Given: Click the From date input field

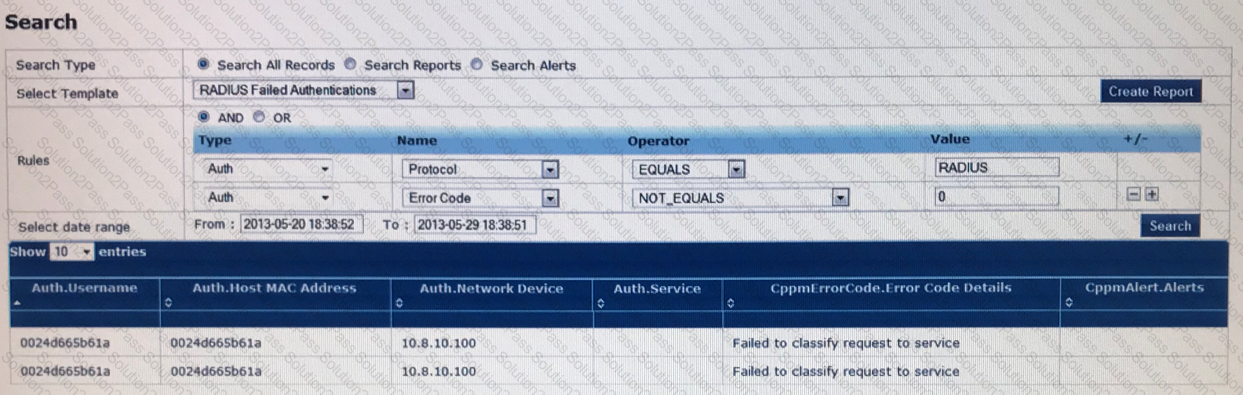Looking at the screenshot, I should coord(301,225).
